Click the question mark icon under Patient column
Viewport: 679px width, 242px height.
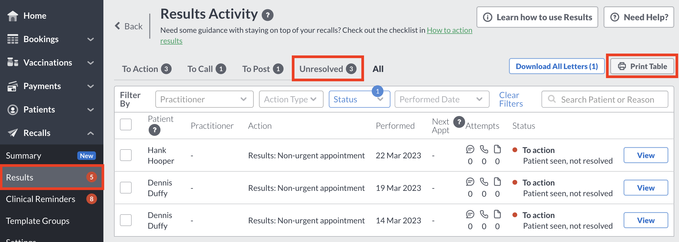[154, 130]
